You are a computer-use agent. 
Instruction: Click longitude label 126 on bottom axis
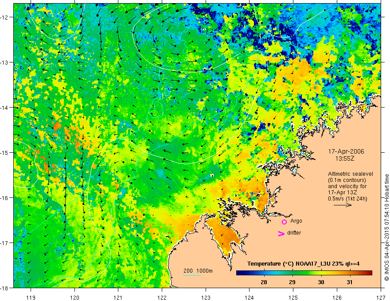click(x=337, y=298)
